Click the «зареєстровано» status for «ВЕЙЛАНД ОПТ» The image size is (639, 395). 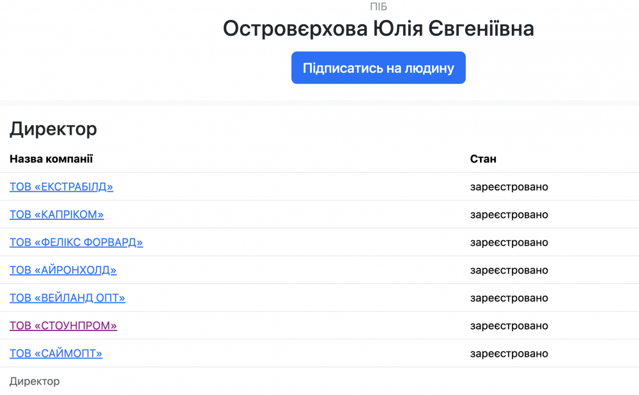(509, 298)
